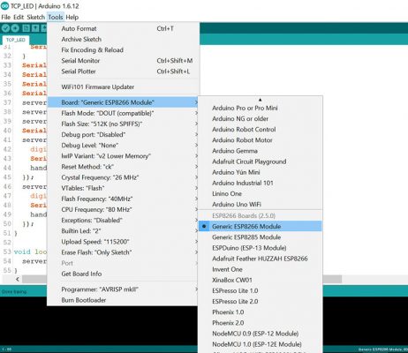
Task: Select Arduino Yún Mini board
Action: coord(261,172)
